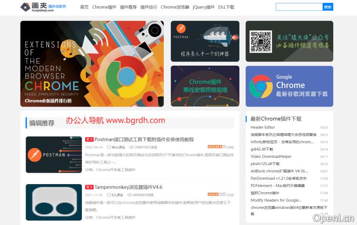Open the Tampermonkey article thumbnail

point(54,202)
